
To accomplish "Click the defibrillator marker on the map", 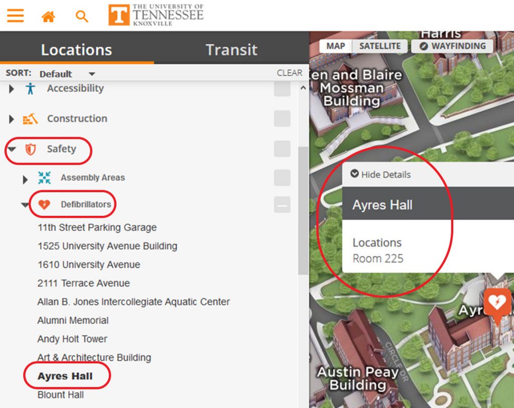I will pos(497,303).
